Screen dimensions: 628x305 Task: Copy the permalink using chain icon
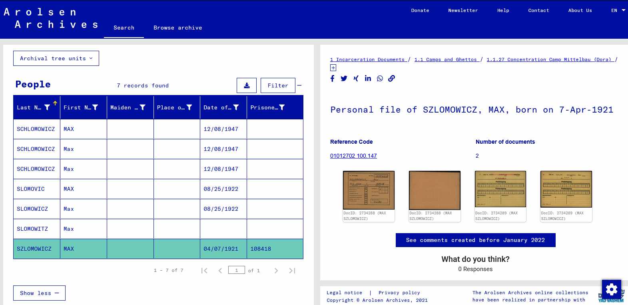coord(392,79)
